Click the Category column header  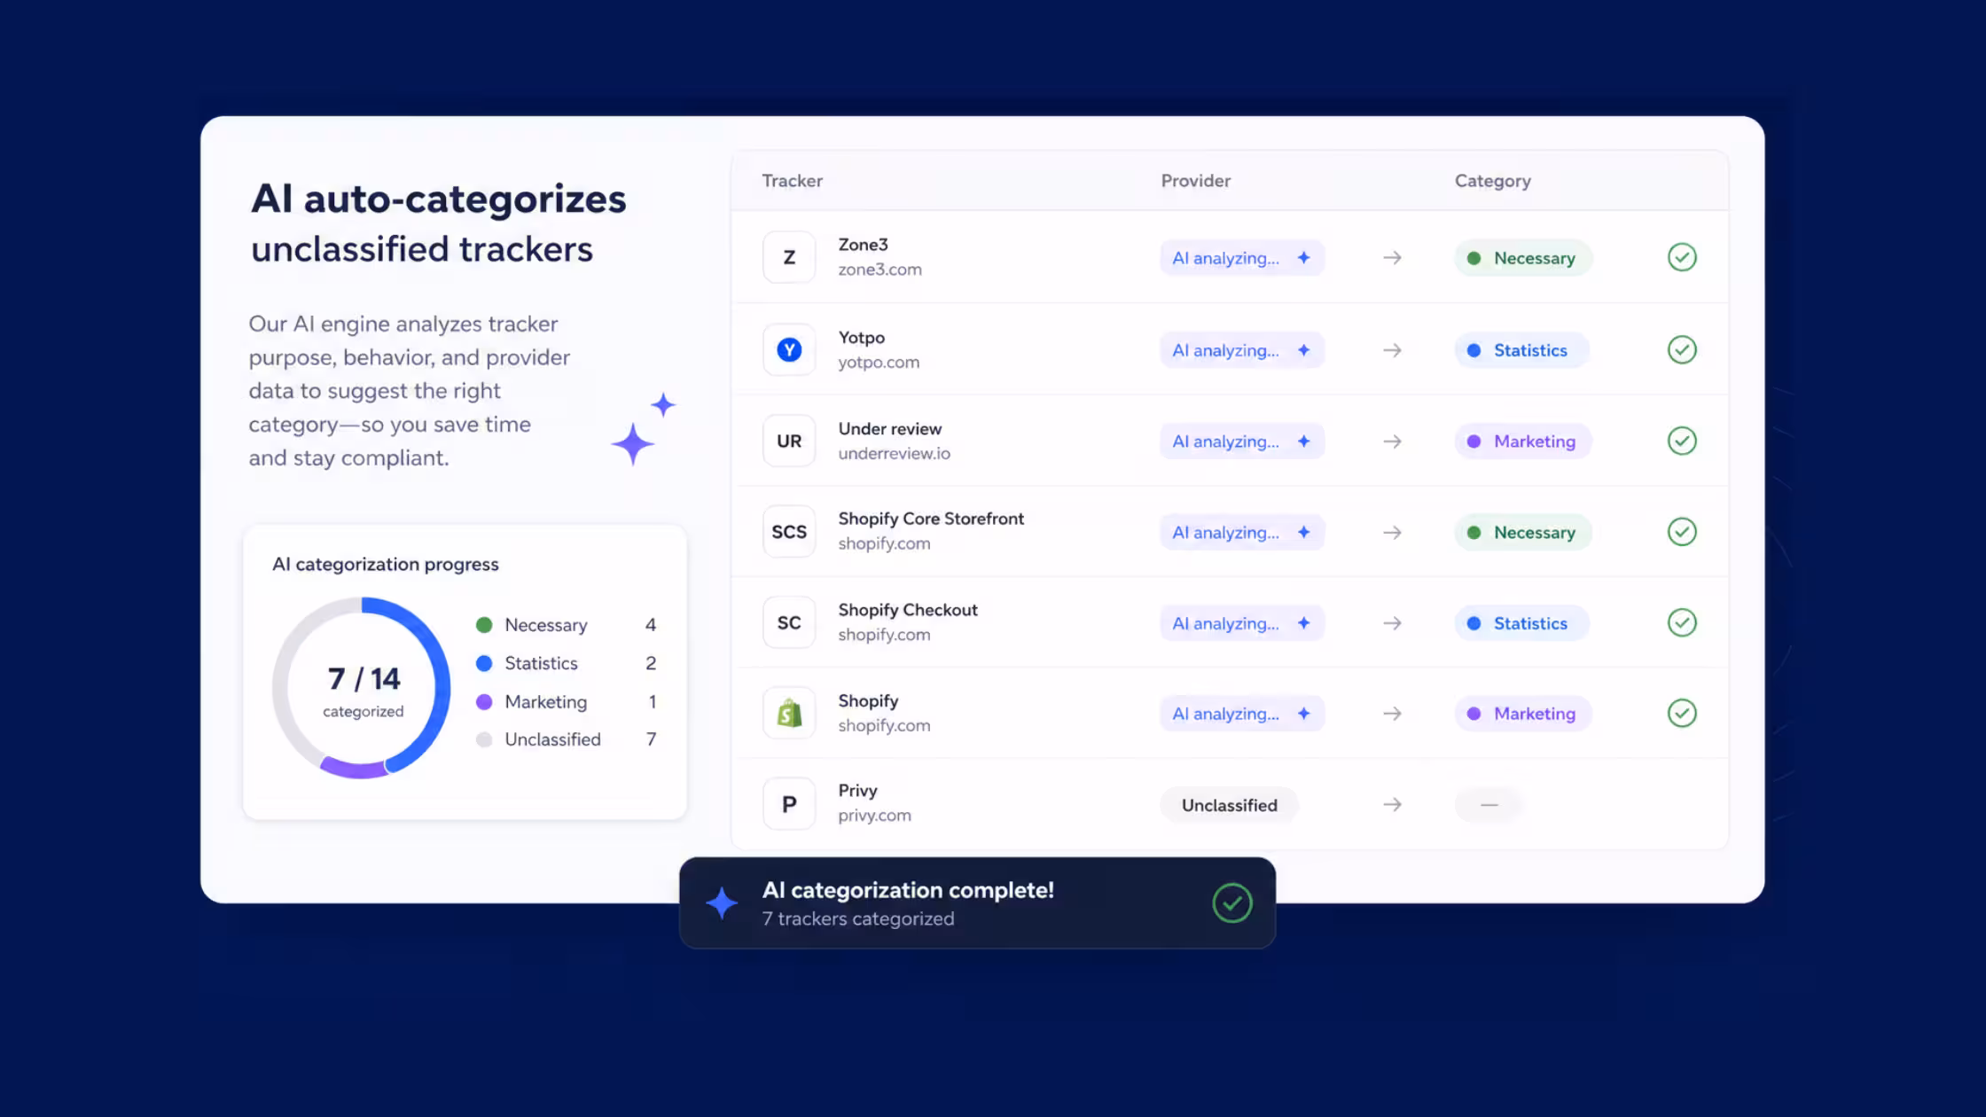1492,181
